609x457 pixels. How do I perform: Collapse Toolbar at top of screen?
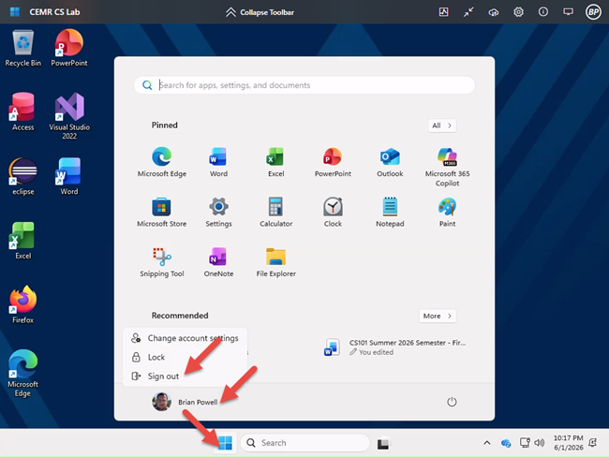260,12
